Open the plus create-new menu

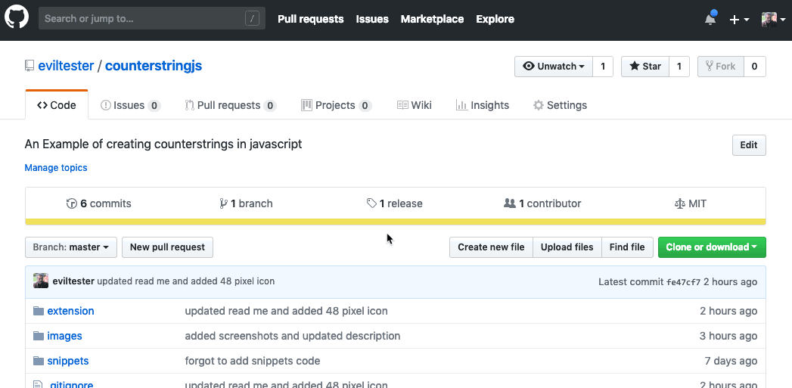point(739,19)
